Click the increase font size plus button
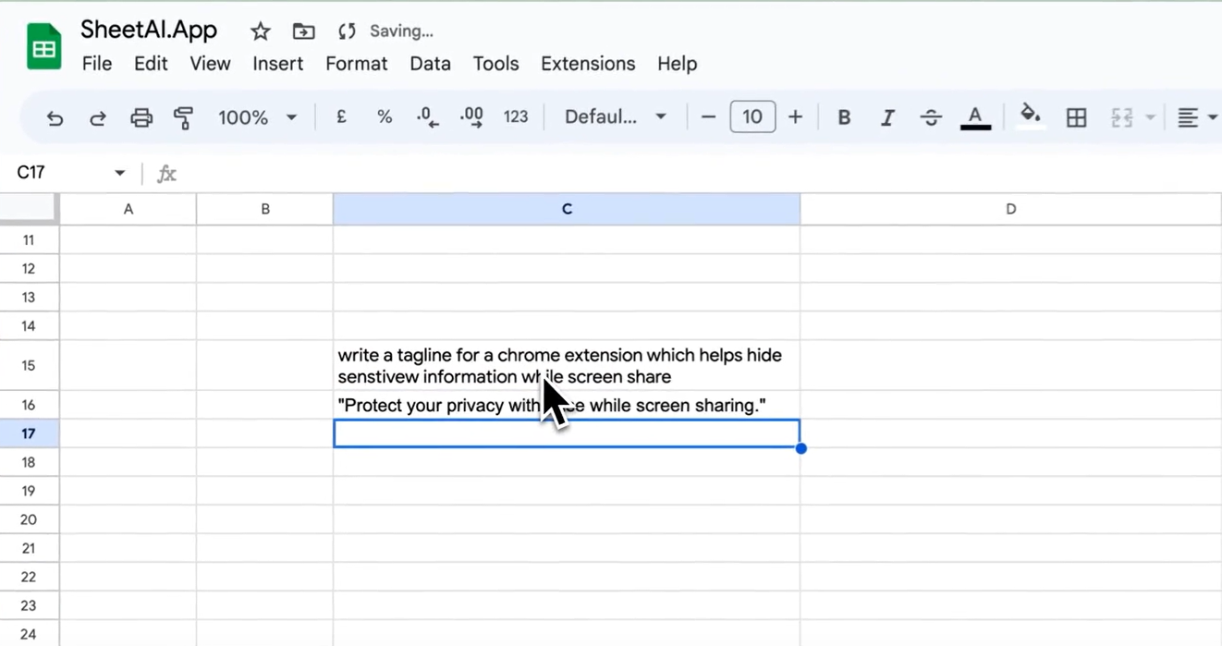 coord(795,117)
